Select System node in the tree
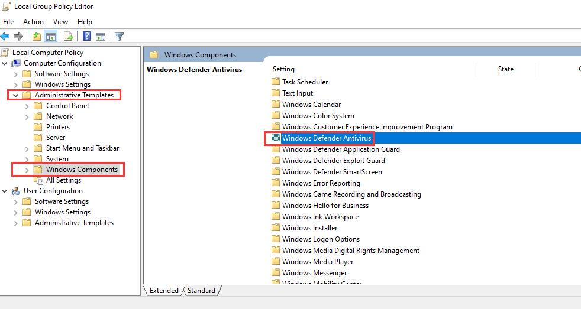 click(x=57, y=159)
